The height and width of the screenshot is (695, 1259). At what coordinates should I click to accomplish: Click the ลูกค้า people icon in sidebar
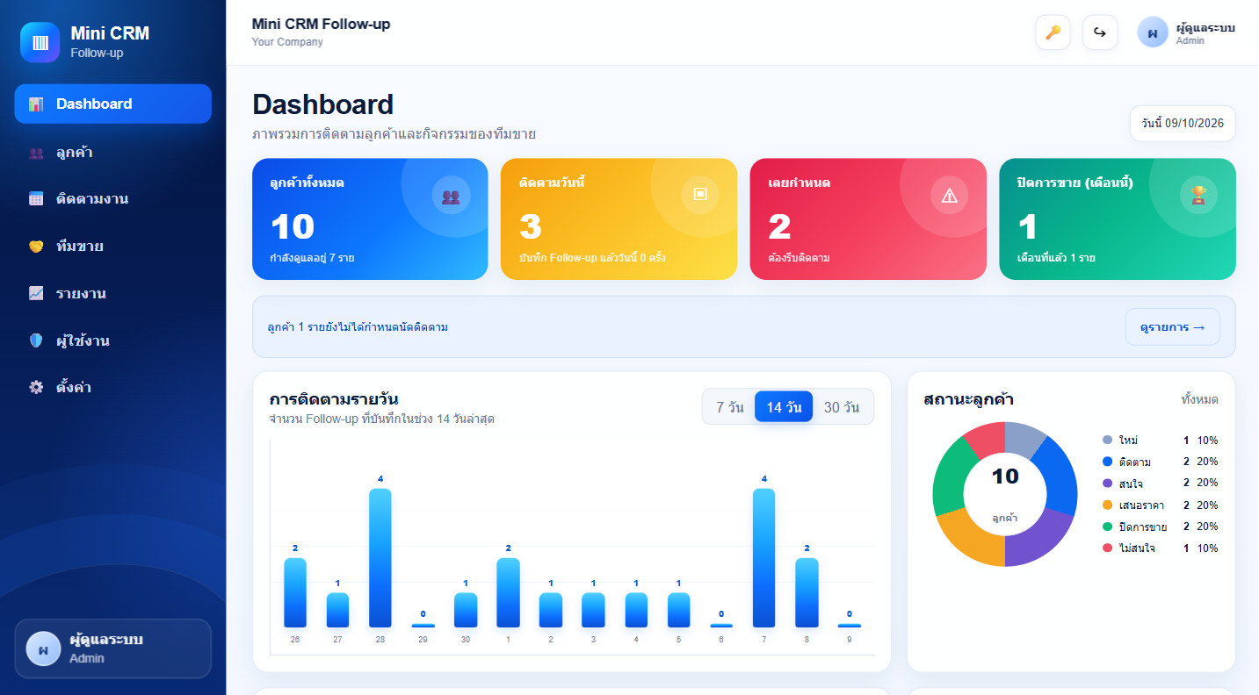tap(36, 153)
